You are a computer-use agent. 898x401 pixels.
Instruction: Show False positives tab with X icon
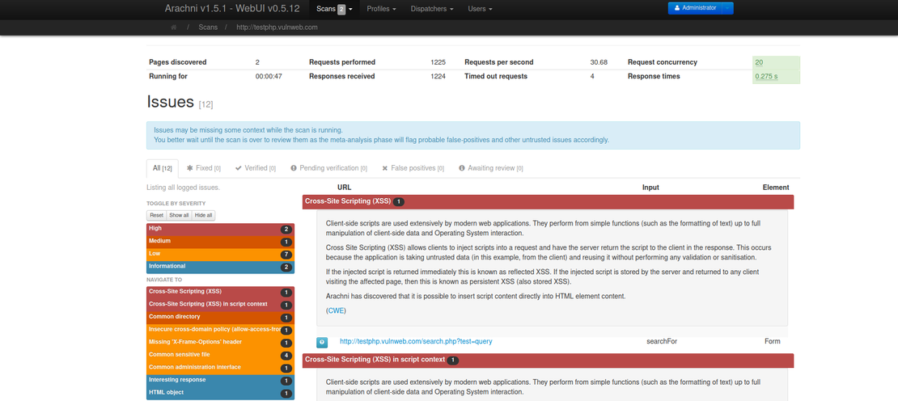point(412,168)
